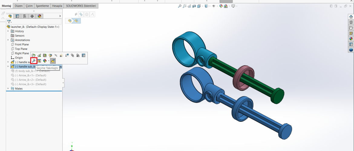Open the Display Style dropdown arrow
Screen dimensions: 354x151
pos(210,6)
